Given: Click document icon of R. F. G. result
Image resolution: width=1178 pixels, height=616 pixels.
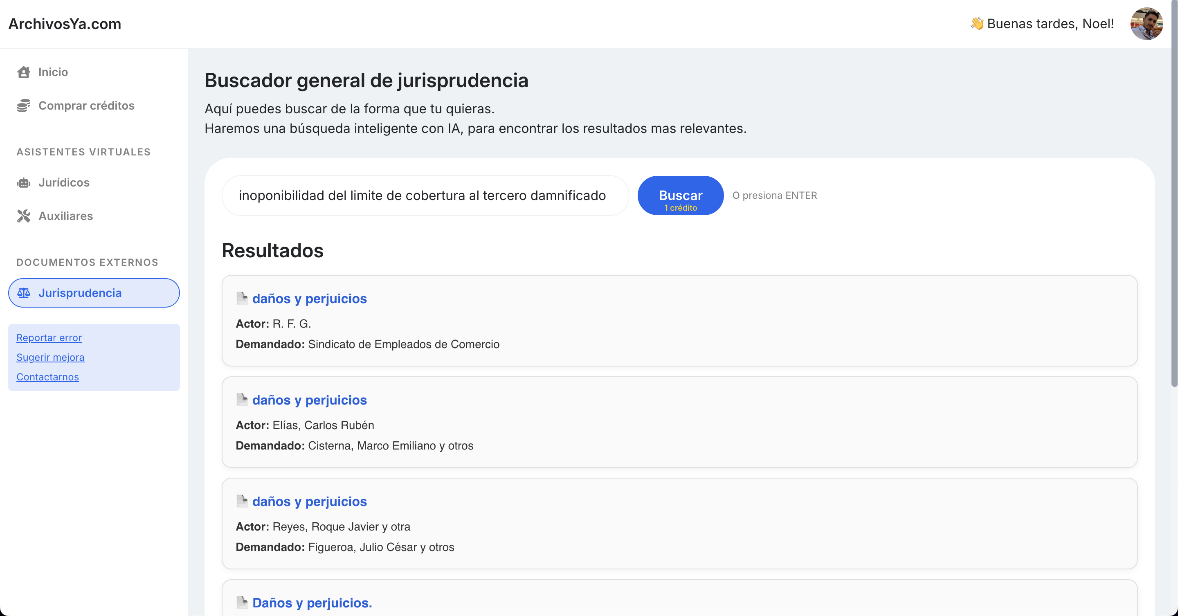Looking at the screenshot, I should click(x=242, y=298).
